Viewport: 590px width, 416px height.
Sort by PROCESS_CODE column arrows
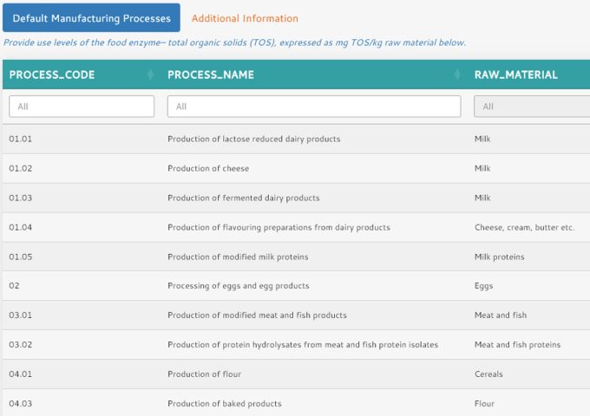[x=151, y=75]
